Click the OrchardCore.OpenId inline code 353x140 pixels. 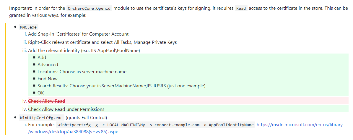[x=90, y=9]
